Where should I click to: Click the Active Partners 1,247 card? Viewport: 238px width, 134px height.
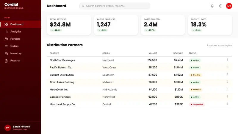tap(116, 25)
